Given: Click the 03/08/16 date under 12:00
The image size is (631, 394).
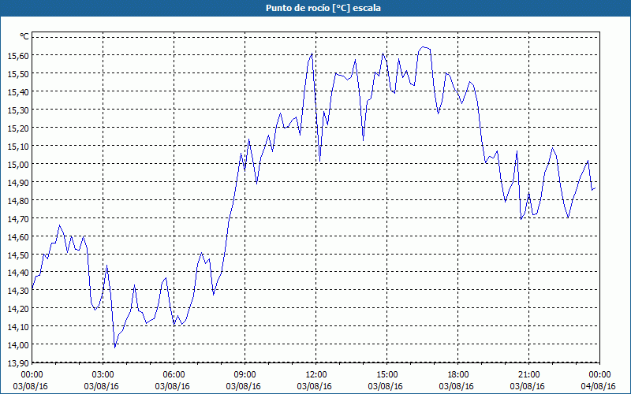Looking at the screenshot, I should [314, 386].
